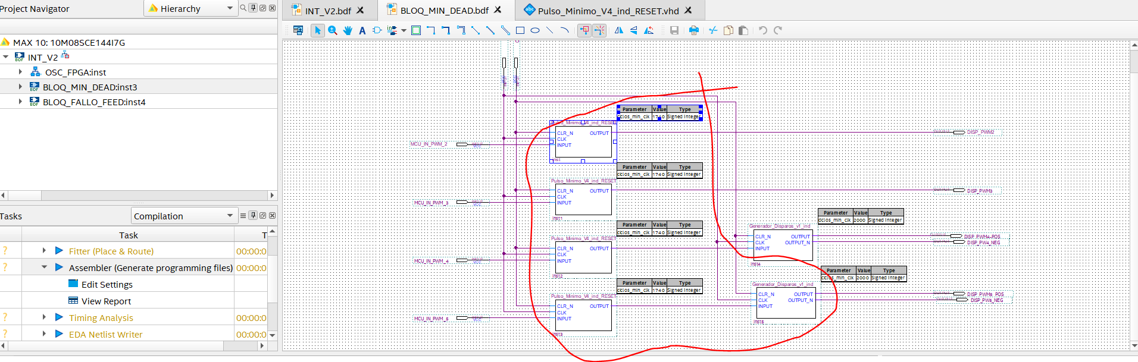The width and height of the screenshot is (1138, 362).
Task: Click the Project Navigator horizontal scrollbar
Action: click(x=139, y=195)
